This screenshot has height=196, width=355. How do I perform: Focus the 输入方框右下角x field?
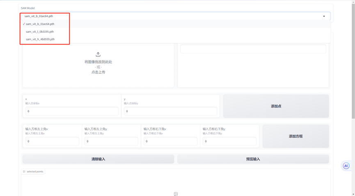(170, 141)
